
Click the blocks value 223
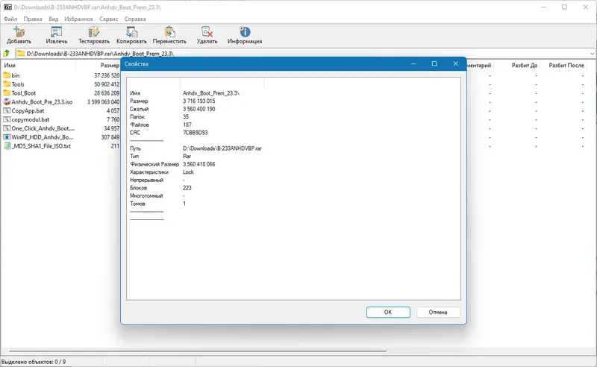187,188
